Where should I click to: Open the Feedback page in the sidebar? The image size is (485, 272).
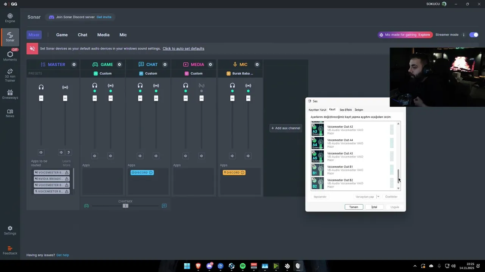pyautogui.click(x=10, y=250)
